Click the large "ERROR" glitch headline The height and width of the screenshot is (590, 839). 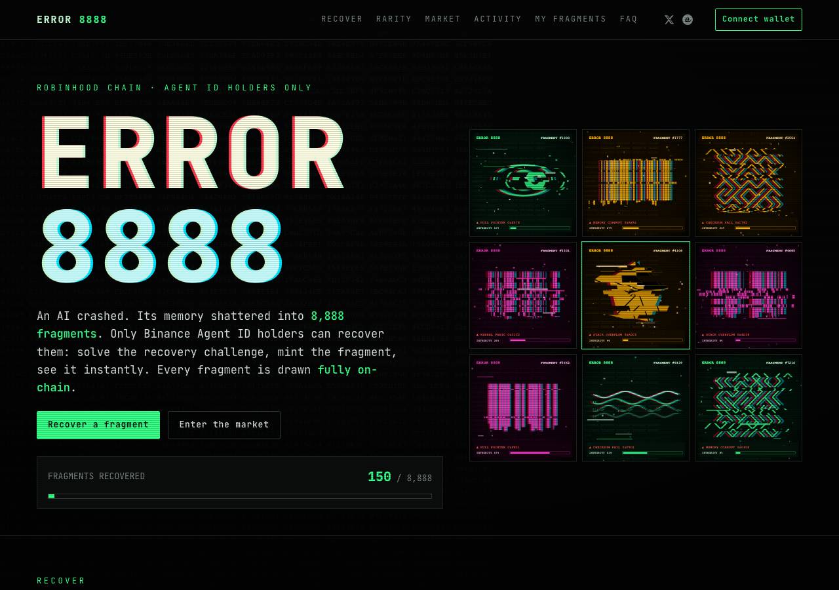[194, 153]
